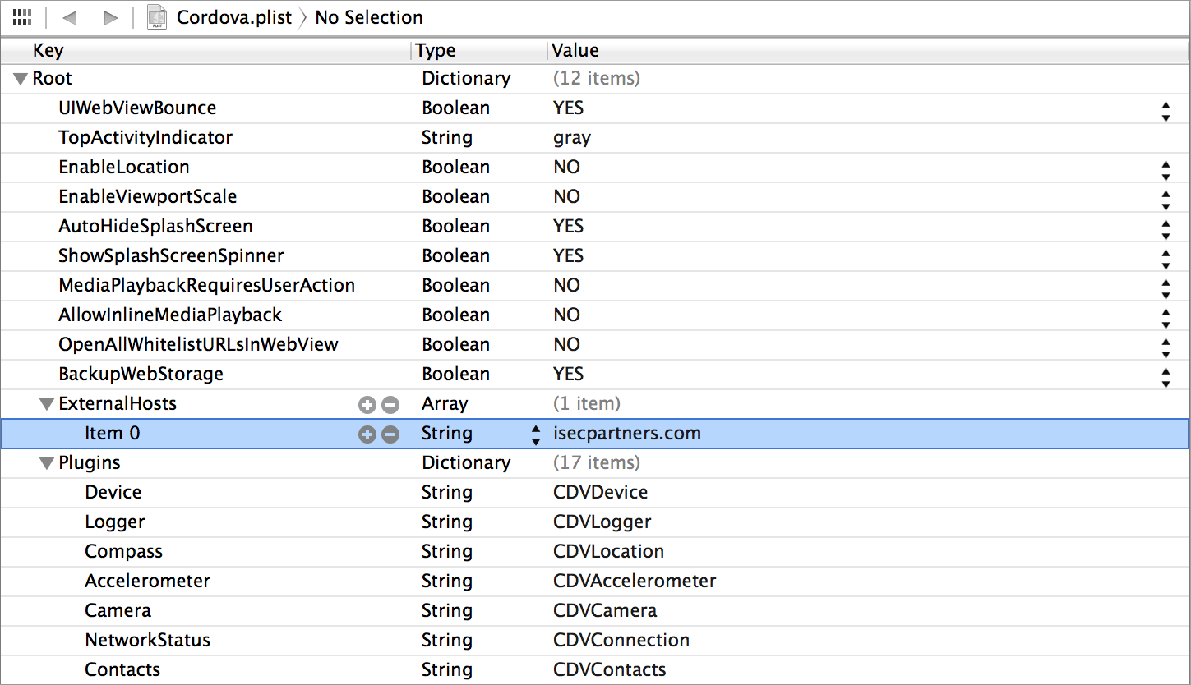Open the related items grid icon
The width and height of the screenshot is (1191, 685).
point(22,17)
